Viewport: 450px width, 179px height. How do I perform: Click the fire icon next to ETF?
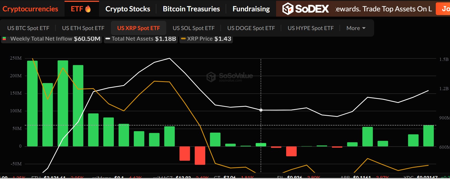[x=88, y=9]
